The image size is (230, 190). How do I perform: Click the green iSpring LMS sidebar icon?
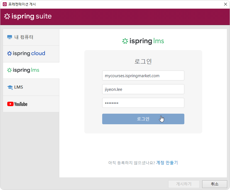[x=9, y=70]
